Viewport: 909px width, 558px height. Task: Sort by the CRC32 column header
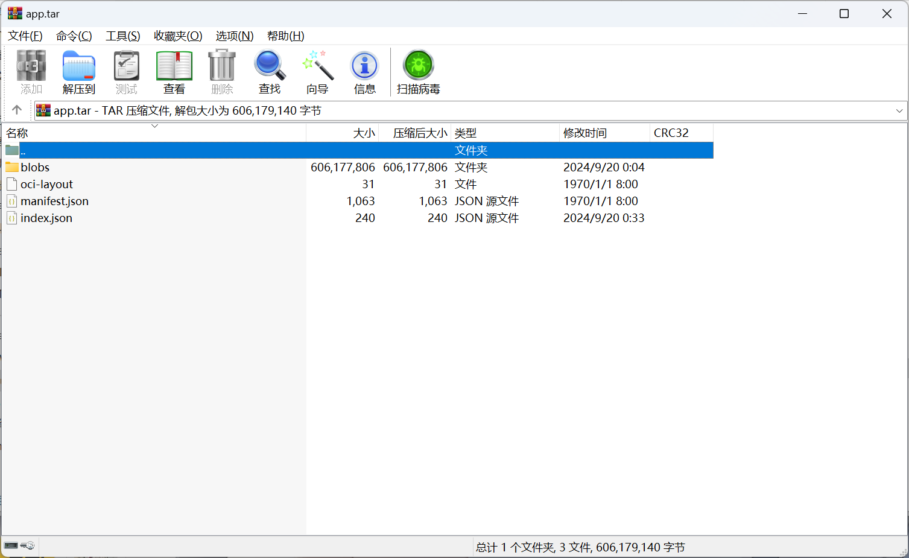(682, 133)
